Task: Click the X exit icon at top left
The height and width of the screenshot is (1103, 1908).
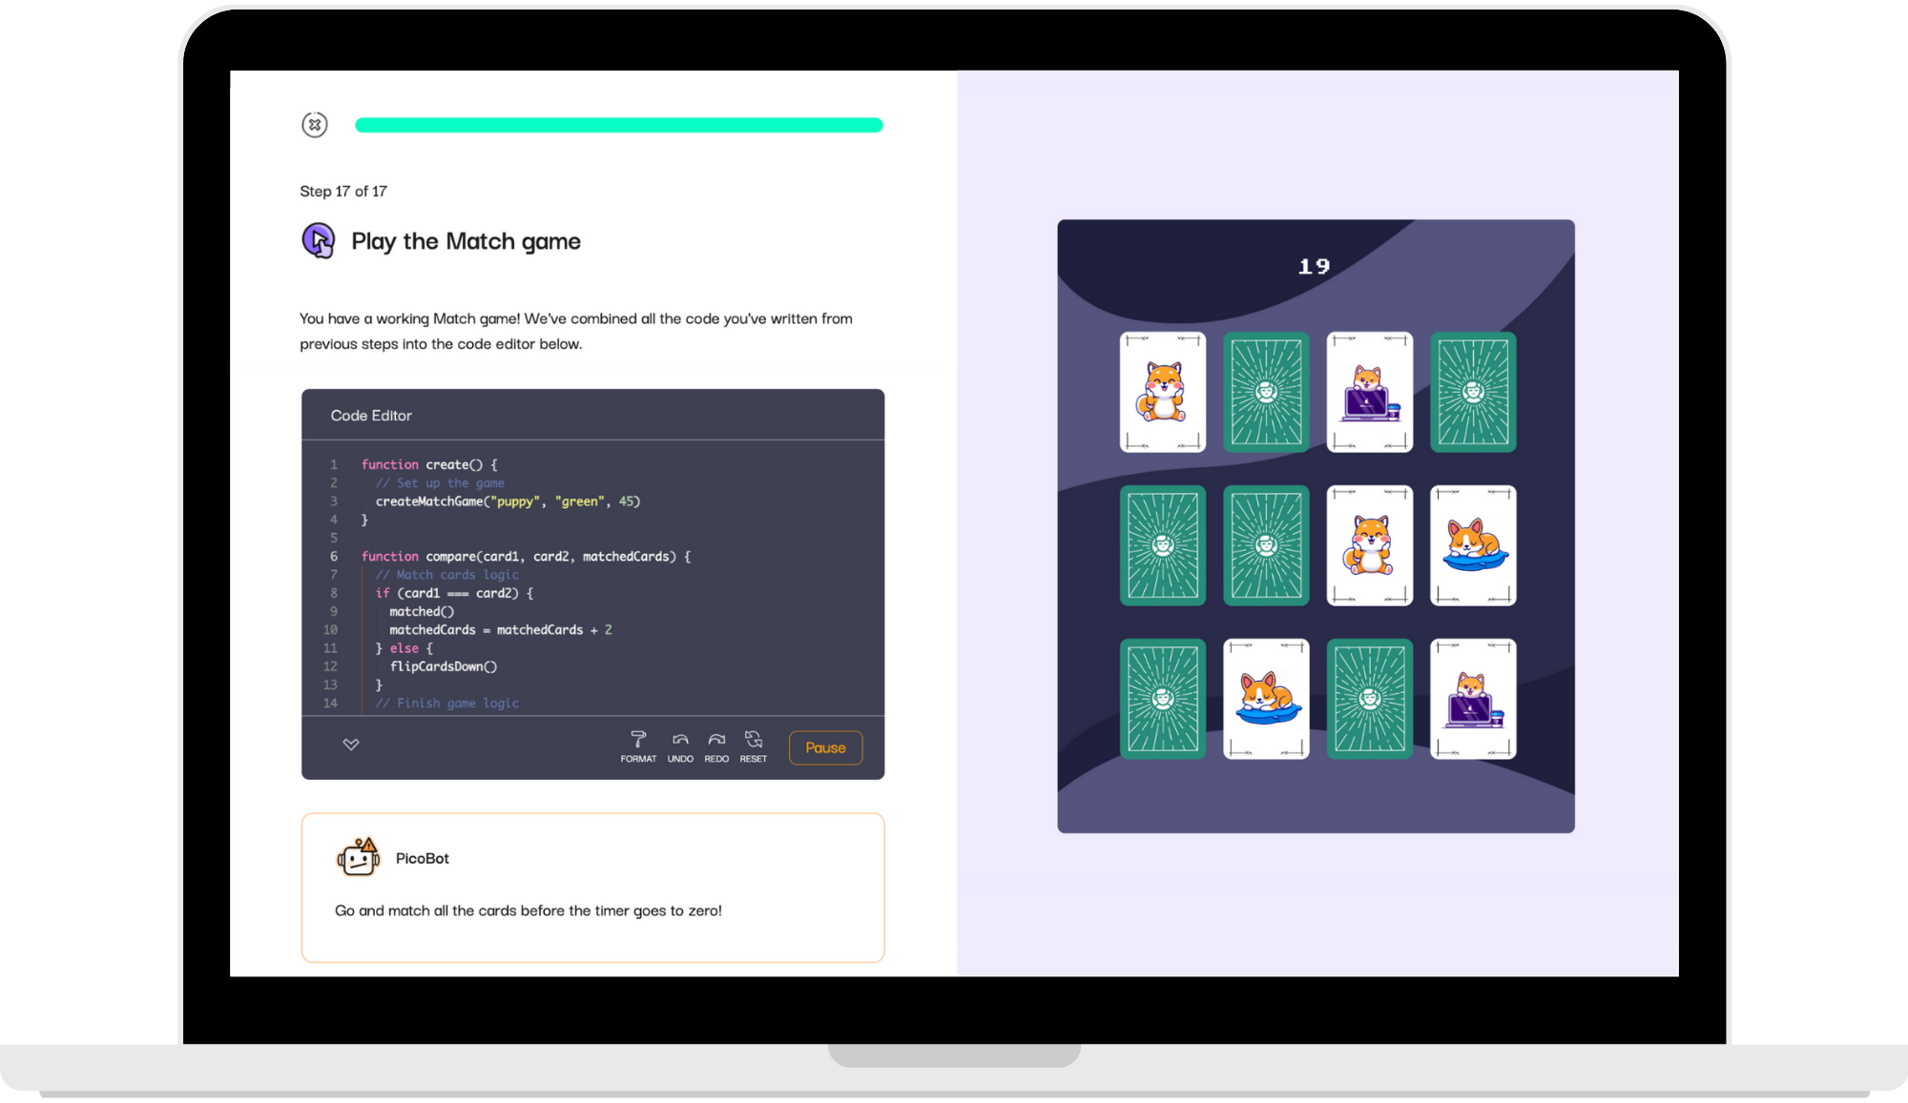Action: coord(315,125)
